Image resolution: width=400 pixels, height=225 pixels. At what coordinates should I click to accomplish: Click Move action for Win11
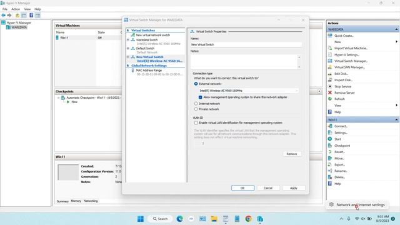click(339, 158)
